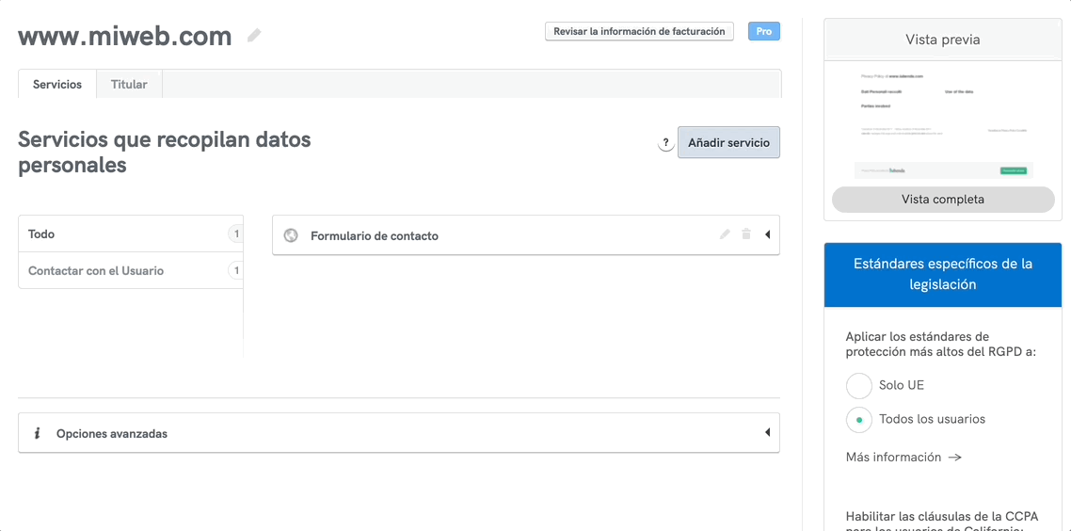Select the Solo UE radio option
The height and width of the screenshot is (531, 1071).
[x=859, y=385]
